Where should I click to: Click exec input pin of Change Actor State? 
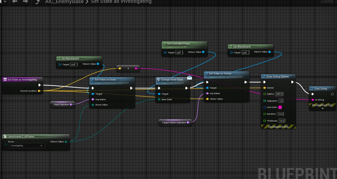[x=159, y=88]
